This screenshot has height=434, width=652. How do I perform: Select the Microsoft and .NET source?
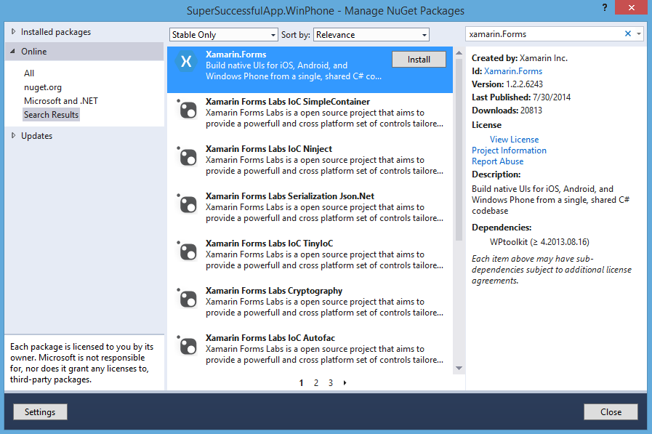[61, 101]
